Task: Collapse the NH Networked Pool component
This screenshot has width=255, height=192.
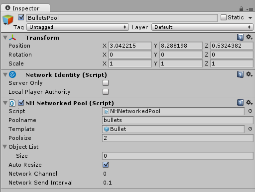Action: pos(5,103)
